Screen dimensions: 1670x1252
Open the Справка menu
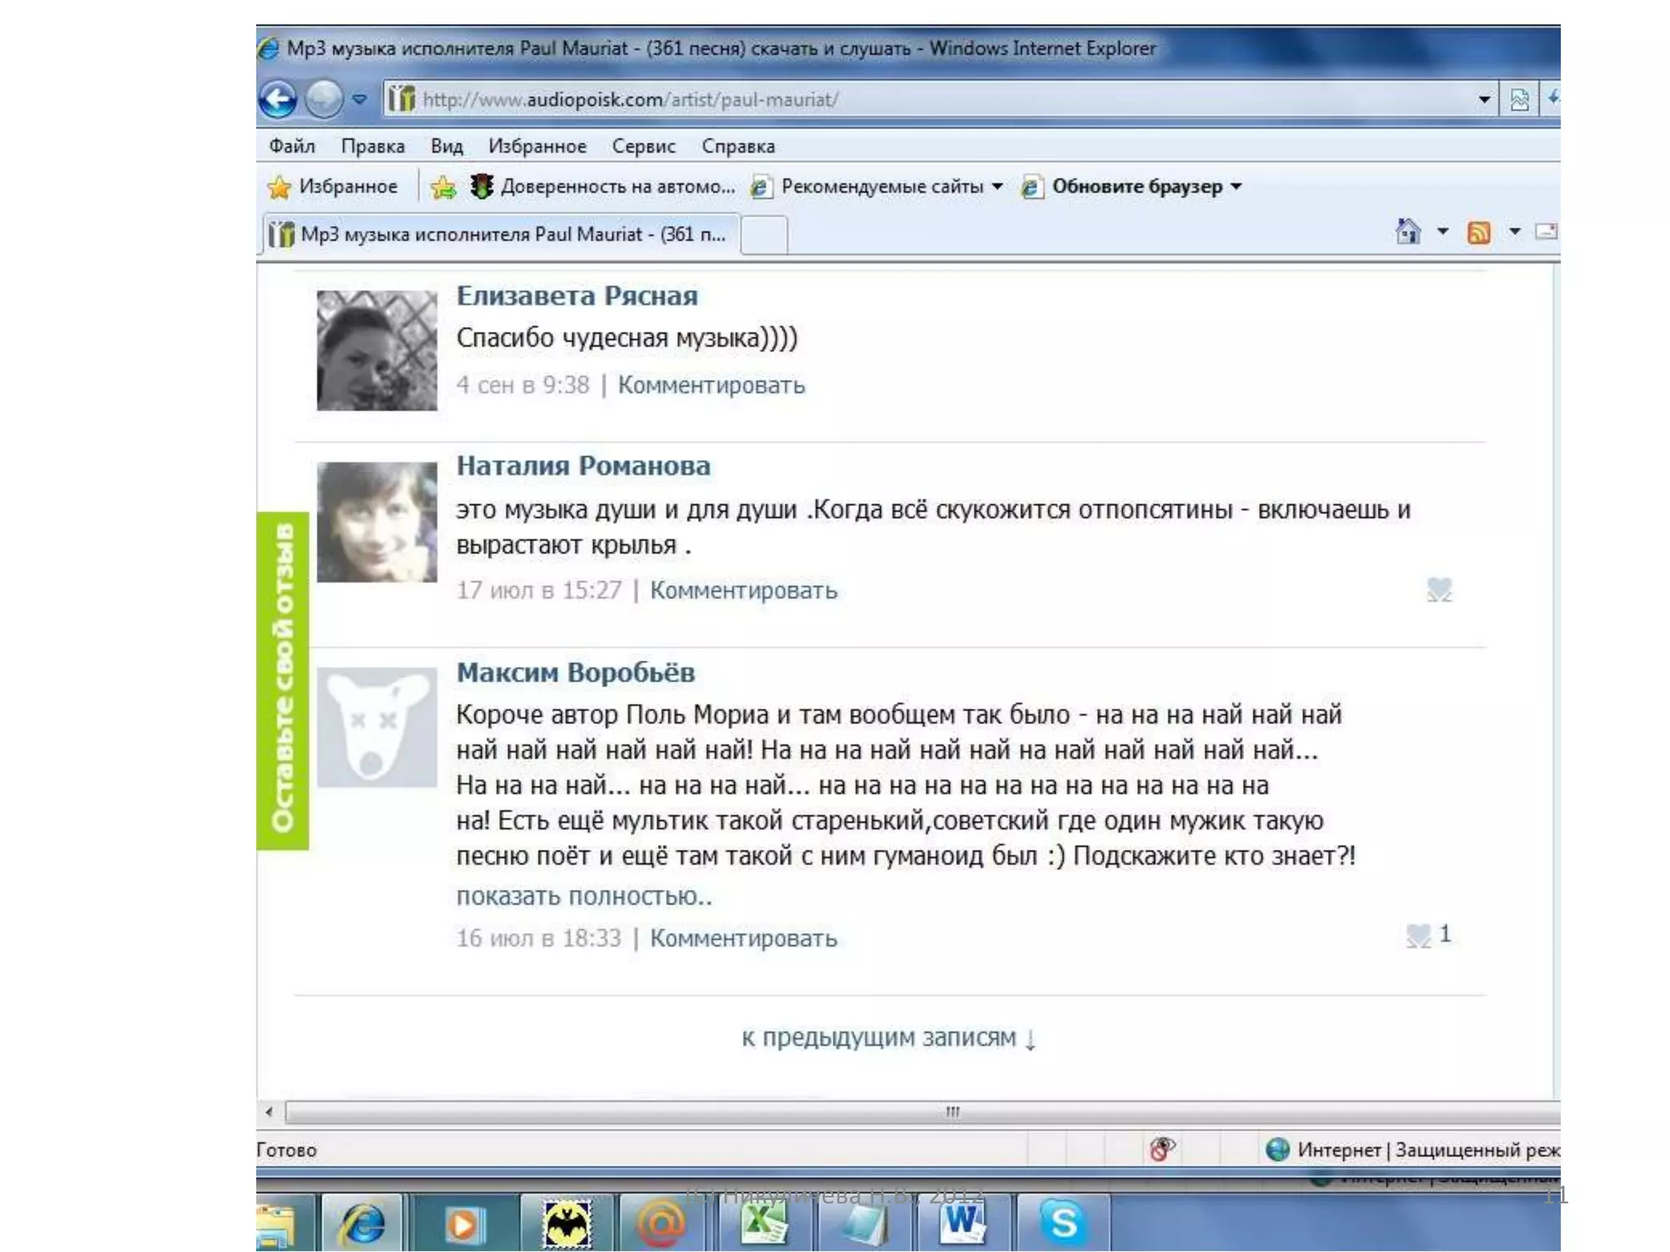[x=738, y=146]
